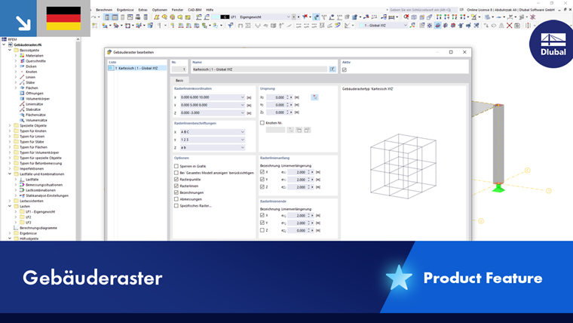This screenshot has height=323, width=573.
Task: Click the red X delete icon in lower toolbar
Action: [x=509, y=26]
